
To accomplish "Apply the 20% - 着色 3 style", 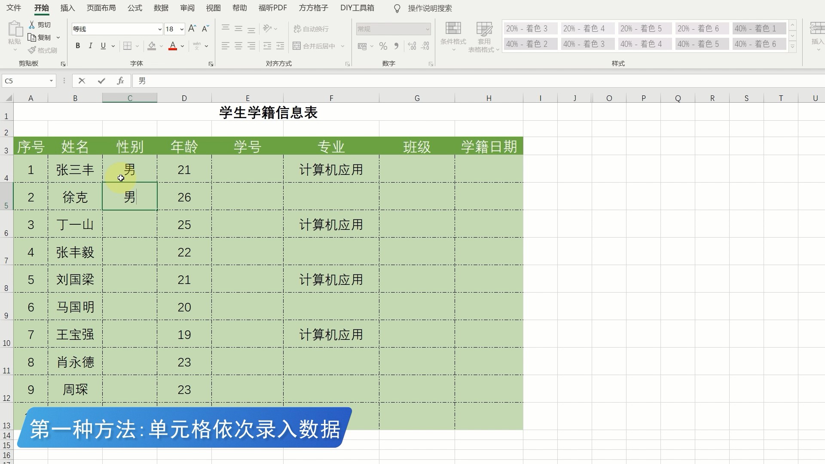I will [x=531, y=28].
